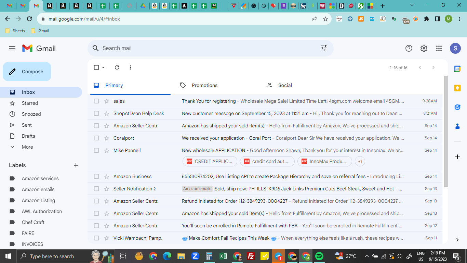Reload the page in Chrome
467x263 pixels.
[x=29, y=19]
